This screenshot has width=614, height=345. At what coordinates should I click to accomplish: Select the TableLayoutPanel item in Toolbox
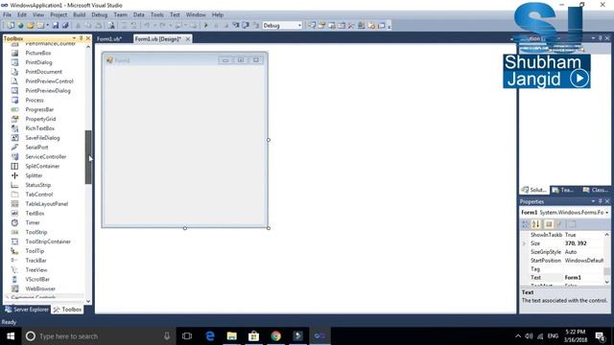point(47,204)
